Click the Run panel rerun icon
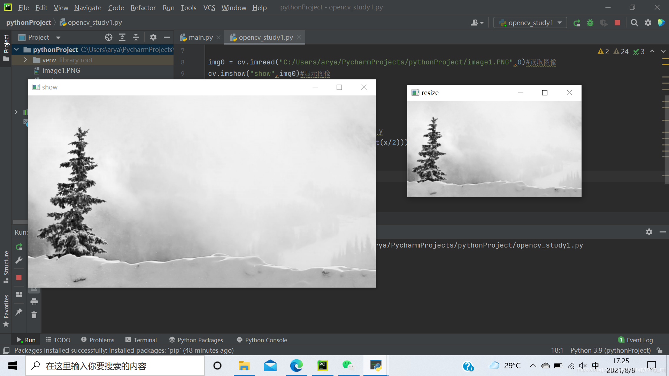Viewport: 669px width, 376px height. (x=19, y=247)
